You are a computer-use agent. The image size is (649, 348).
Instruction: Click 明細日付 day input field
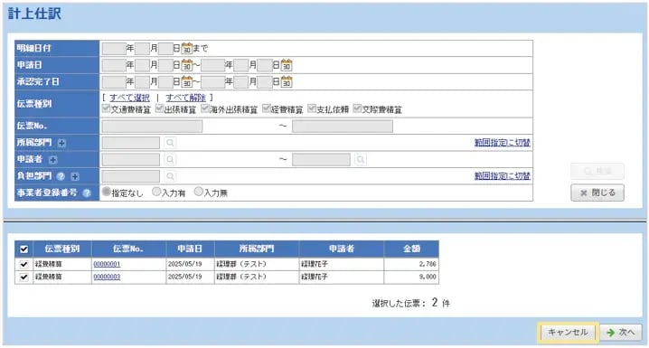click(x=165, y=49)
